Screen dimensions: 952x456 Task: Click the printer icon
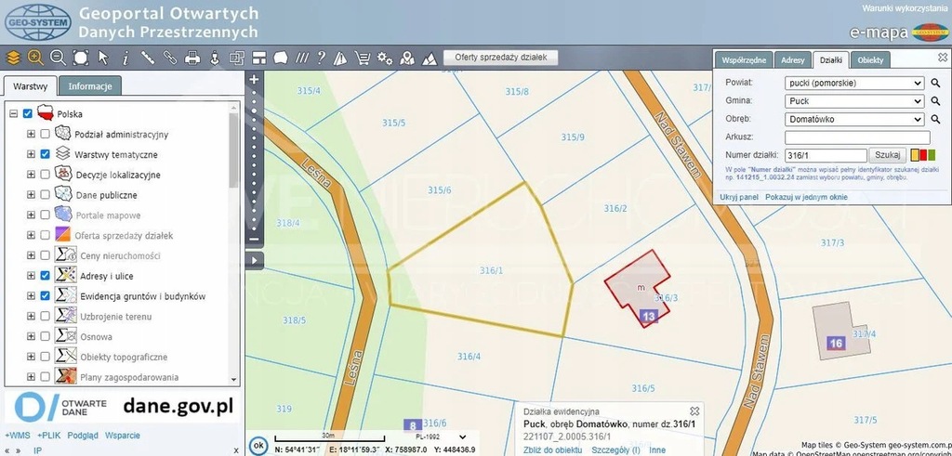(x=192, y=59)
